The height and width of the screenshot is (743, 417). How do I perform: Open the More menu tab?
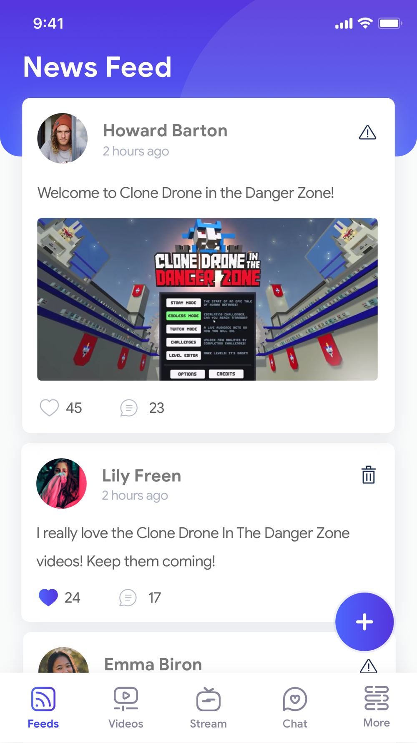[377, 707]
